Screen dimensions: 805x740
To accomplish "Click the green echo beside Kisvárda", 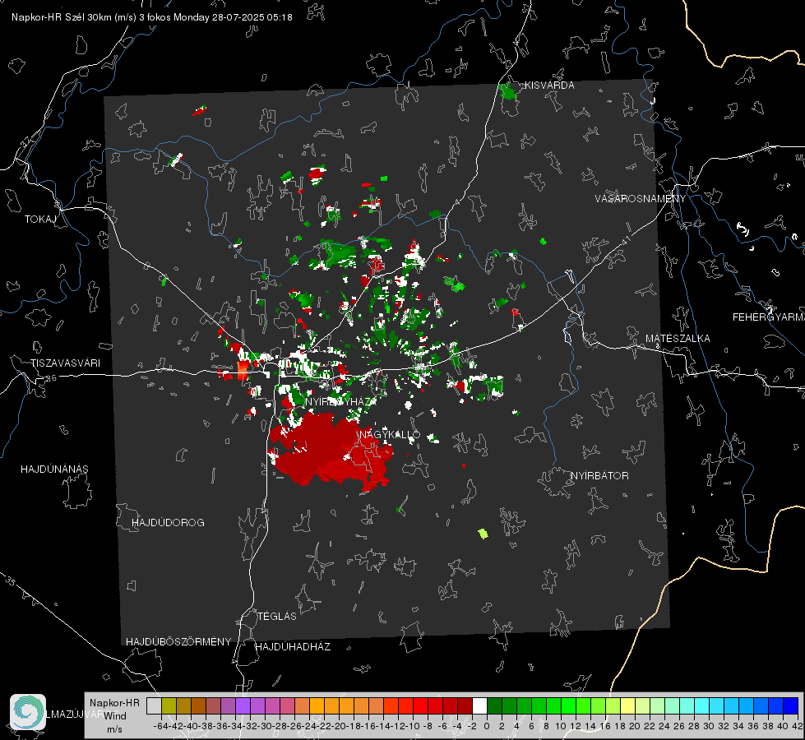I will point(507,91).
